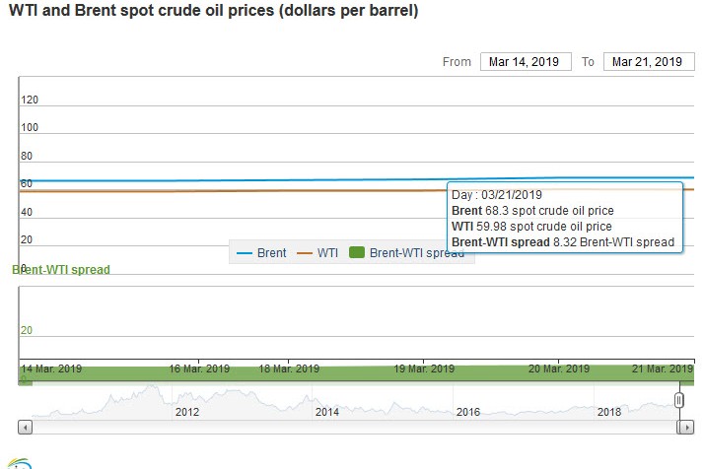Screen dimensions: 704x469
Task: Click the 16 Mar. 2019 axis label
Action: [x=199, y=368]
